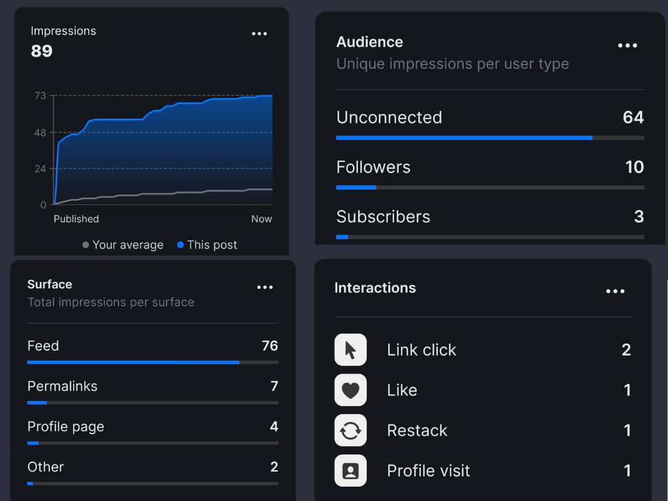Select the heart icon next to Like
Image resolution: width=668 pixels, height=501 pixels.
point(350,390)
